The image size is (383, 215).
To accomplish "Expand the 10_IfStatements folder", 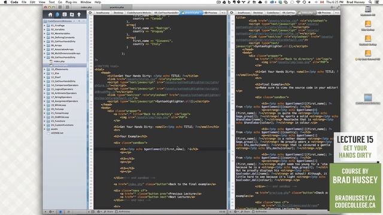I will (x=45, y=69).
